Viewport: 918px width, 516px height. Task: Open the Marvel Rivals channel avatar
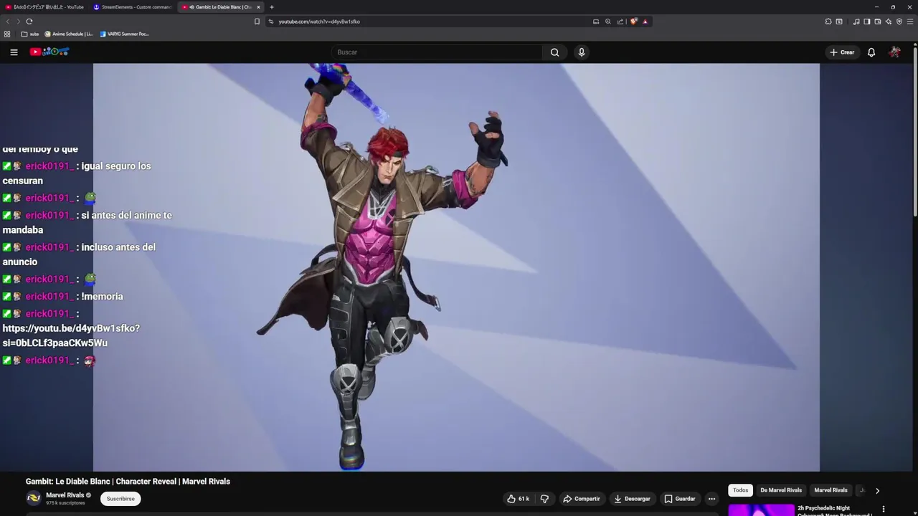click(x=34, y=498)
